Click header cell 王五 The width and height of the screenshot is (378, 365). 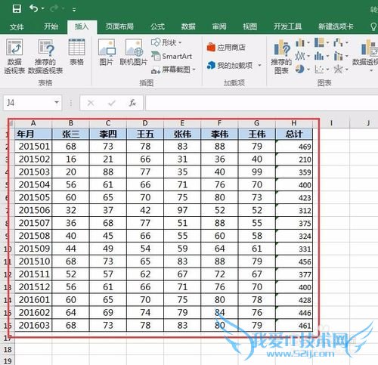(145, 134)
